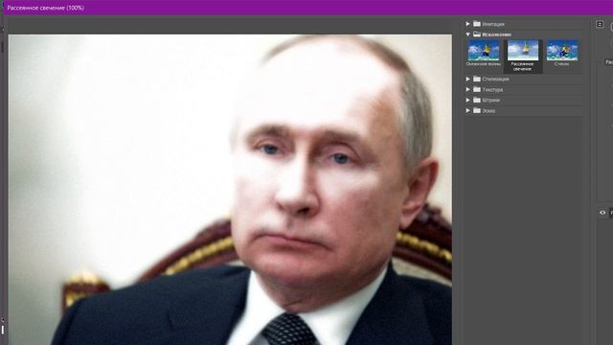Click the Имитация category label
613x345 pixels.
493,24
